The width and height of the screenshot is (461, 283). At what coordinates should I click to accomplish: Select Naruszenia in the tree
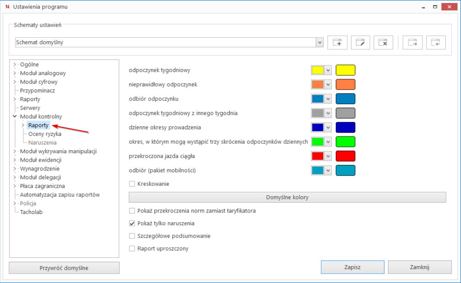tap(42, 143)
